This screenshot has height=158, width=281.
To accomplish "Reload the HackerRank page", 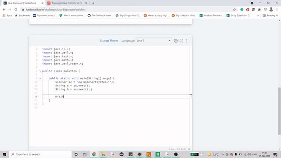I will click(x=16, y=10).
